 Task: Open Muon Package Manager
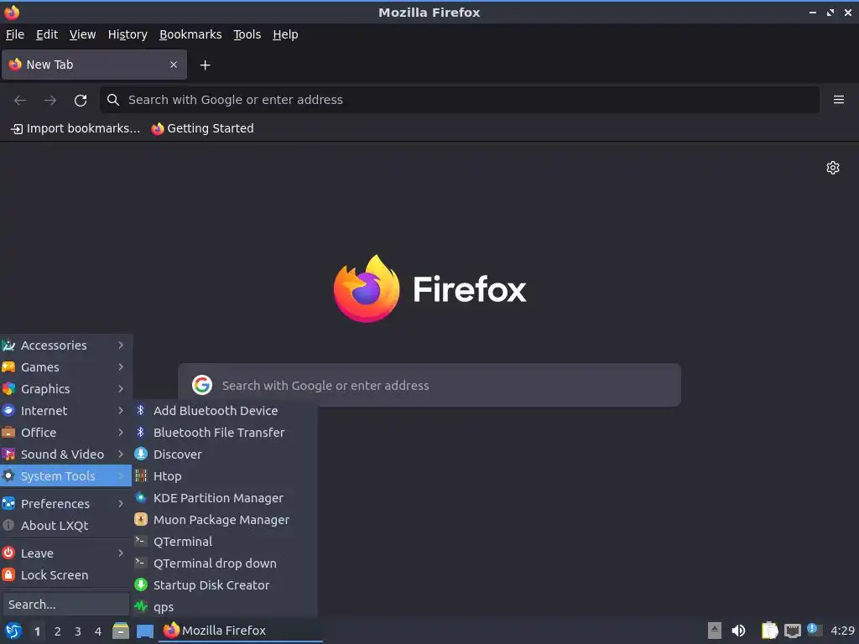click(225, 520)
